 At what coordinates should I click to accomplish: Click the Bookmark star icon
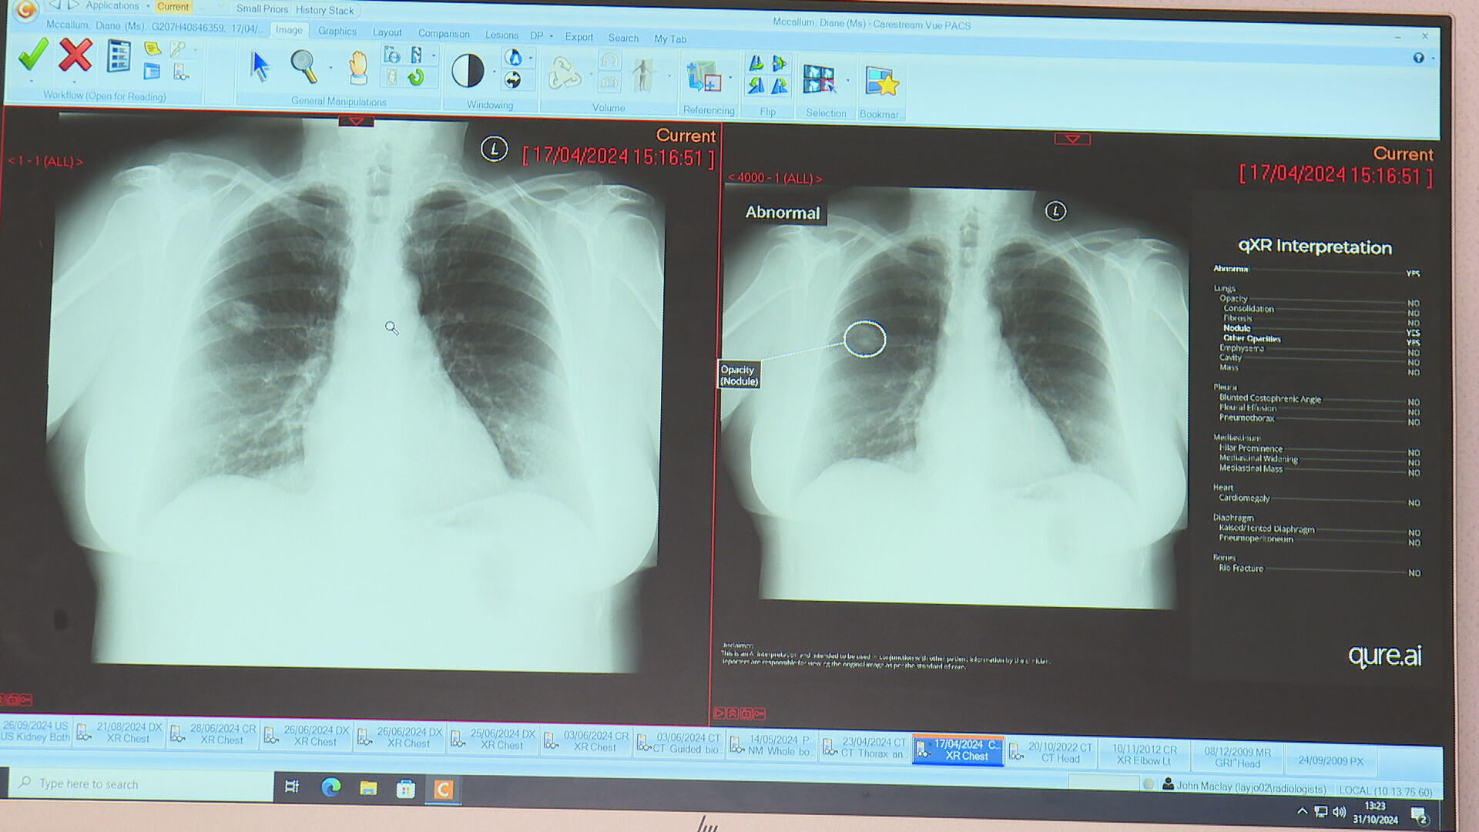point(882,81)
